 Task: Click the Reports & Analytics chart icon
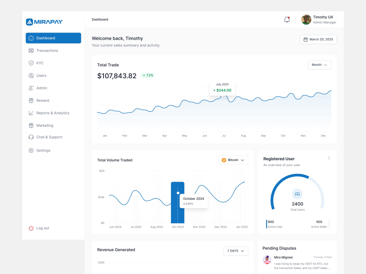click(x=31, y=113)
